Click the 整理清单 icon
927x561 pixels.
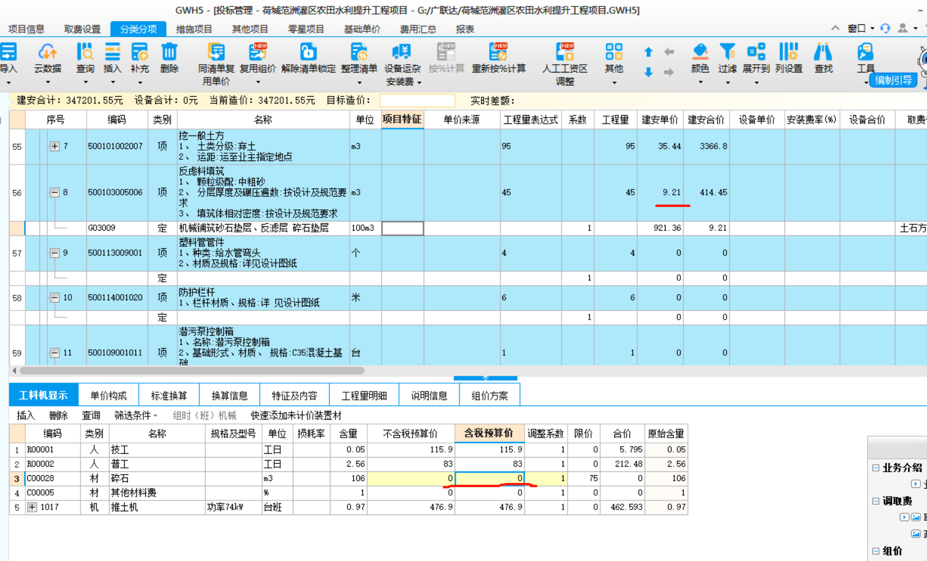click(x=359, y=52)
